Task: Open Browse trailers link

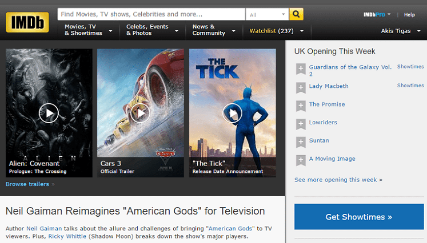Action: (27, 184)
